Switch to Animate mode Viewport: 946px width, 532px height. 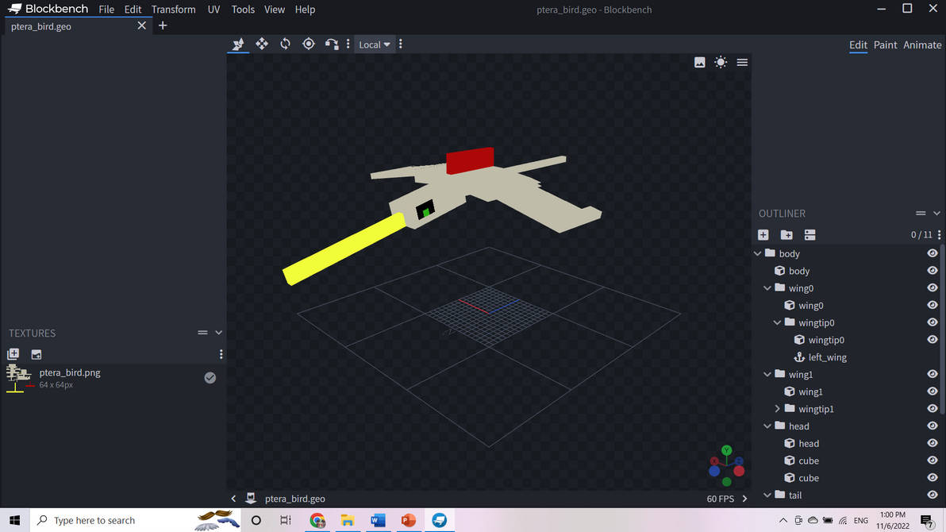pos(922,45)
